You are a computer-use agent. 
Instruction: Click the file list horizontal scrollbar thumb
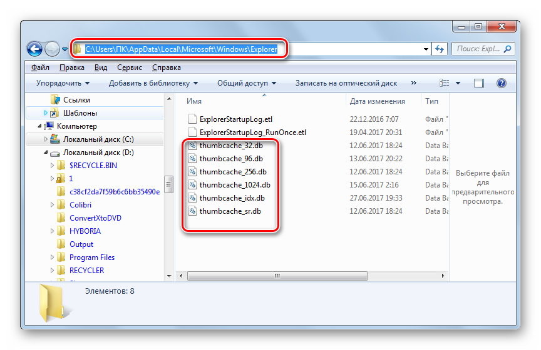click(277, 276)
